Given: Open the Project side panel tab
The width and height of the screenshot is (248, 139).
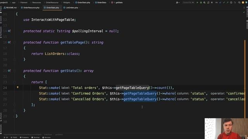Looking at the screenshot, I should (x=1, y=9).
